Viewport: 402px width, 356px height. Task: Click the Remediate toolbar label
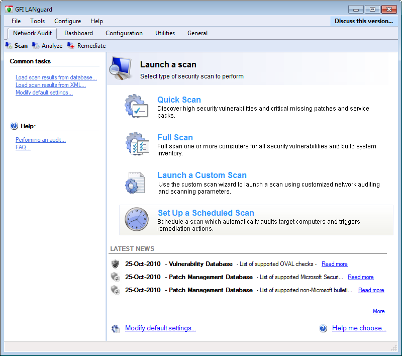[91, 46]
